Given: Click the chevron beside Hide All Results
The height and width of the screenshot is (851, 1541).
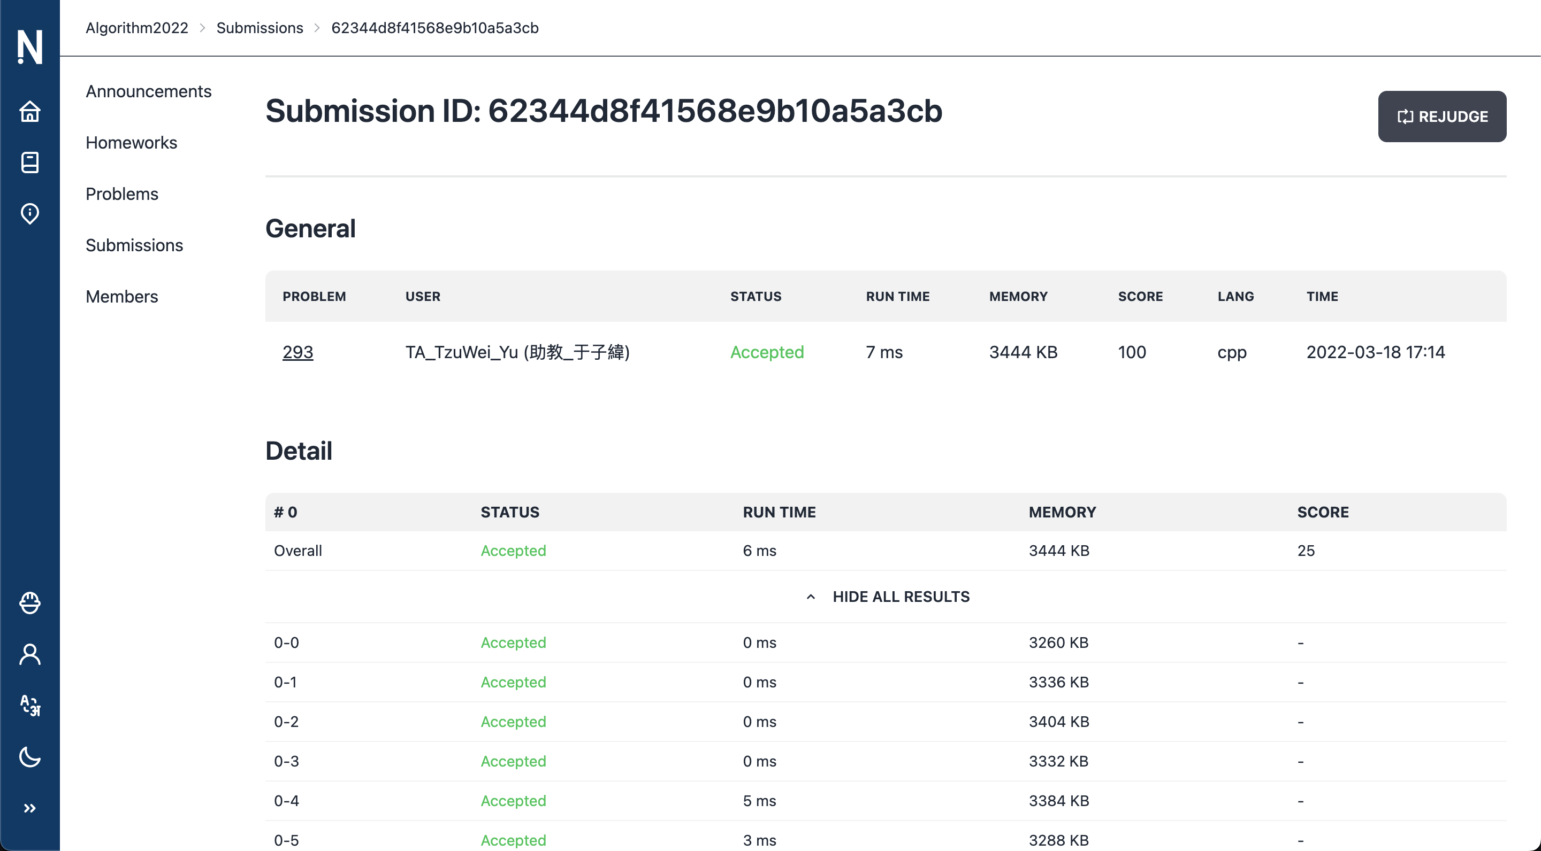Looking at the screenshot, I should pyautogui.click(x=811, y=597).
